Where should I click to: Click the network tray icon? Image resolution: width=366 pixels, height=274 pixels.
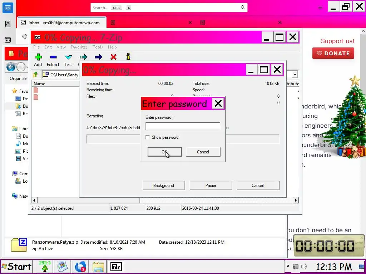(296, 266)
